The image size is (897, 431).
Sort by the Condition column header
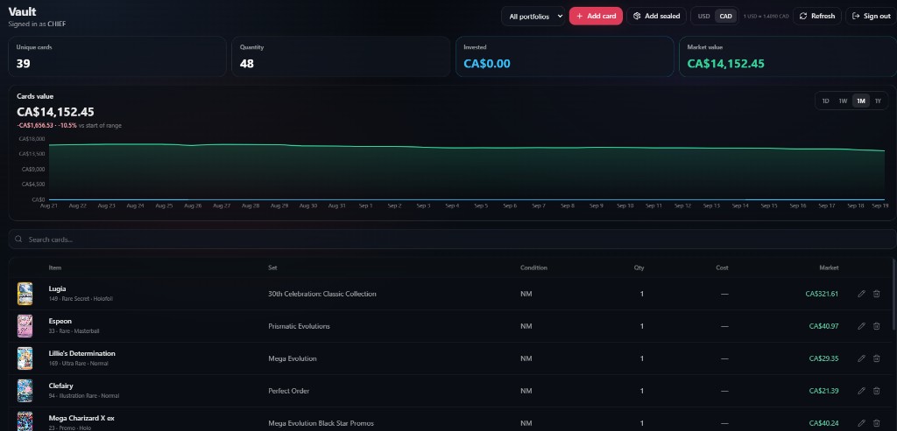(x=533, y=268)
